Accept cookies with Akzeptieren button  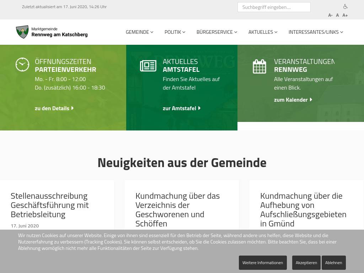coord(306,263)
